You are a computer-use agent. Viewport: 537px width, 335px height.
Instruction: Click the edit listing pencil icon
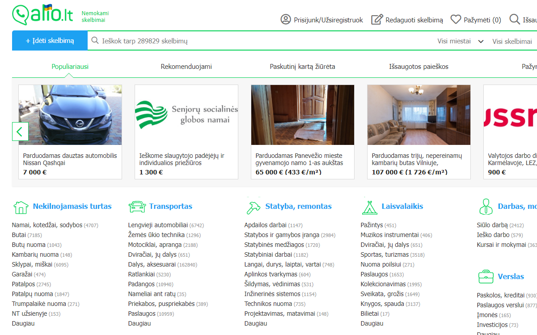(377, 20)
